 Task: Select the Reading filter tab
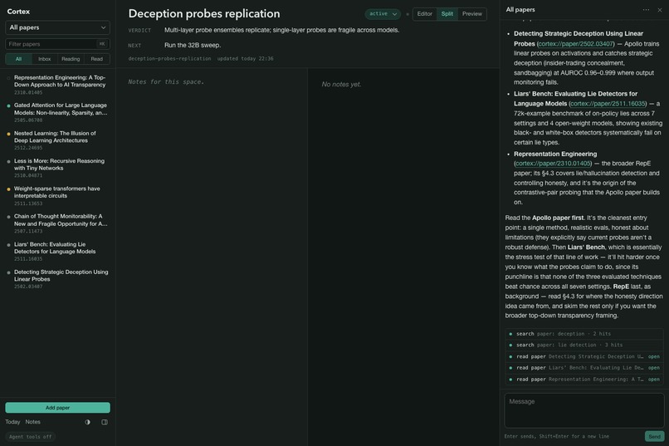71,59
